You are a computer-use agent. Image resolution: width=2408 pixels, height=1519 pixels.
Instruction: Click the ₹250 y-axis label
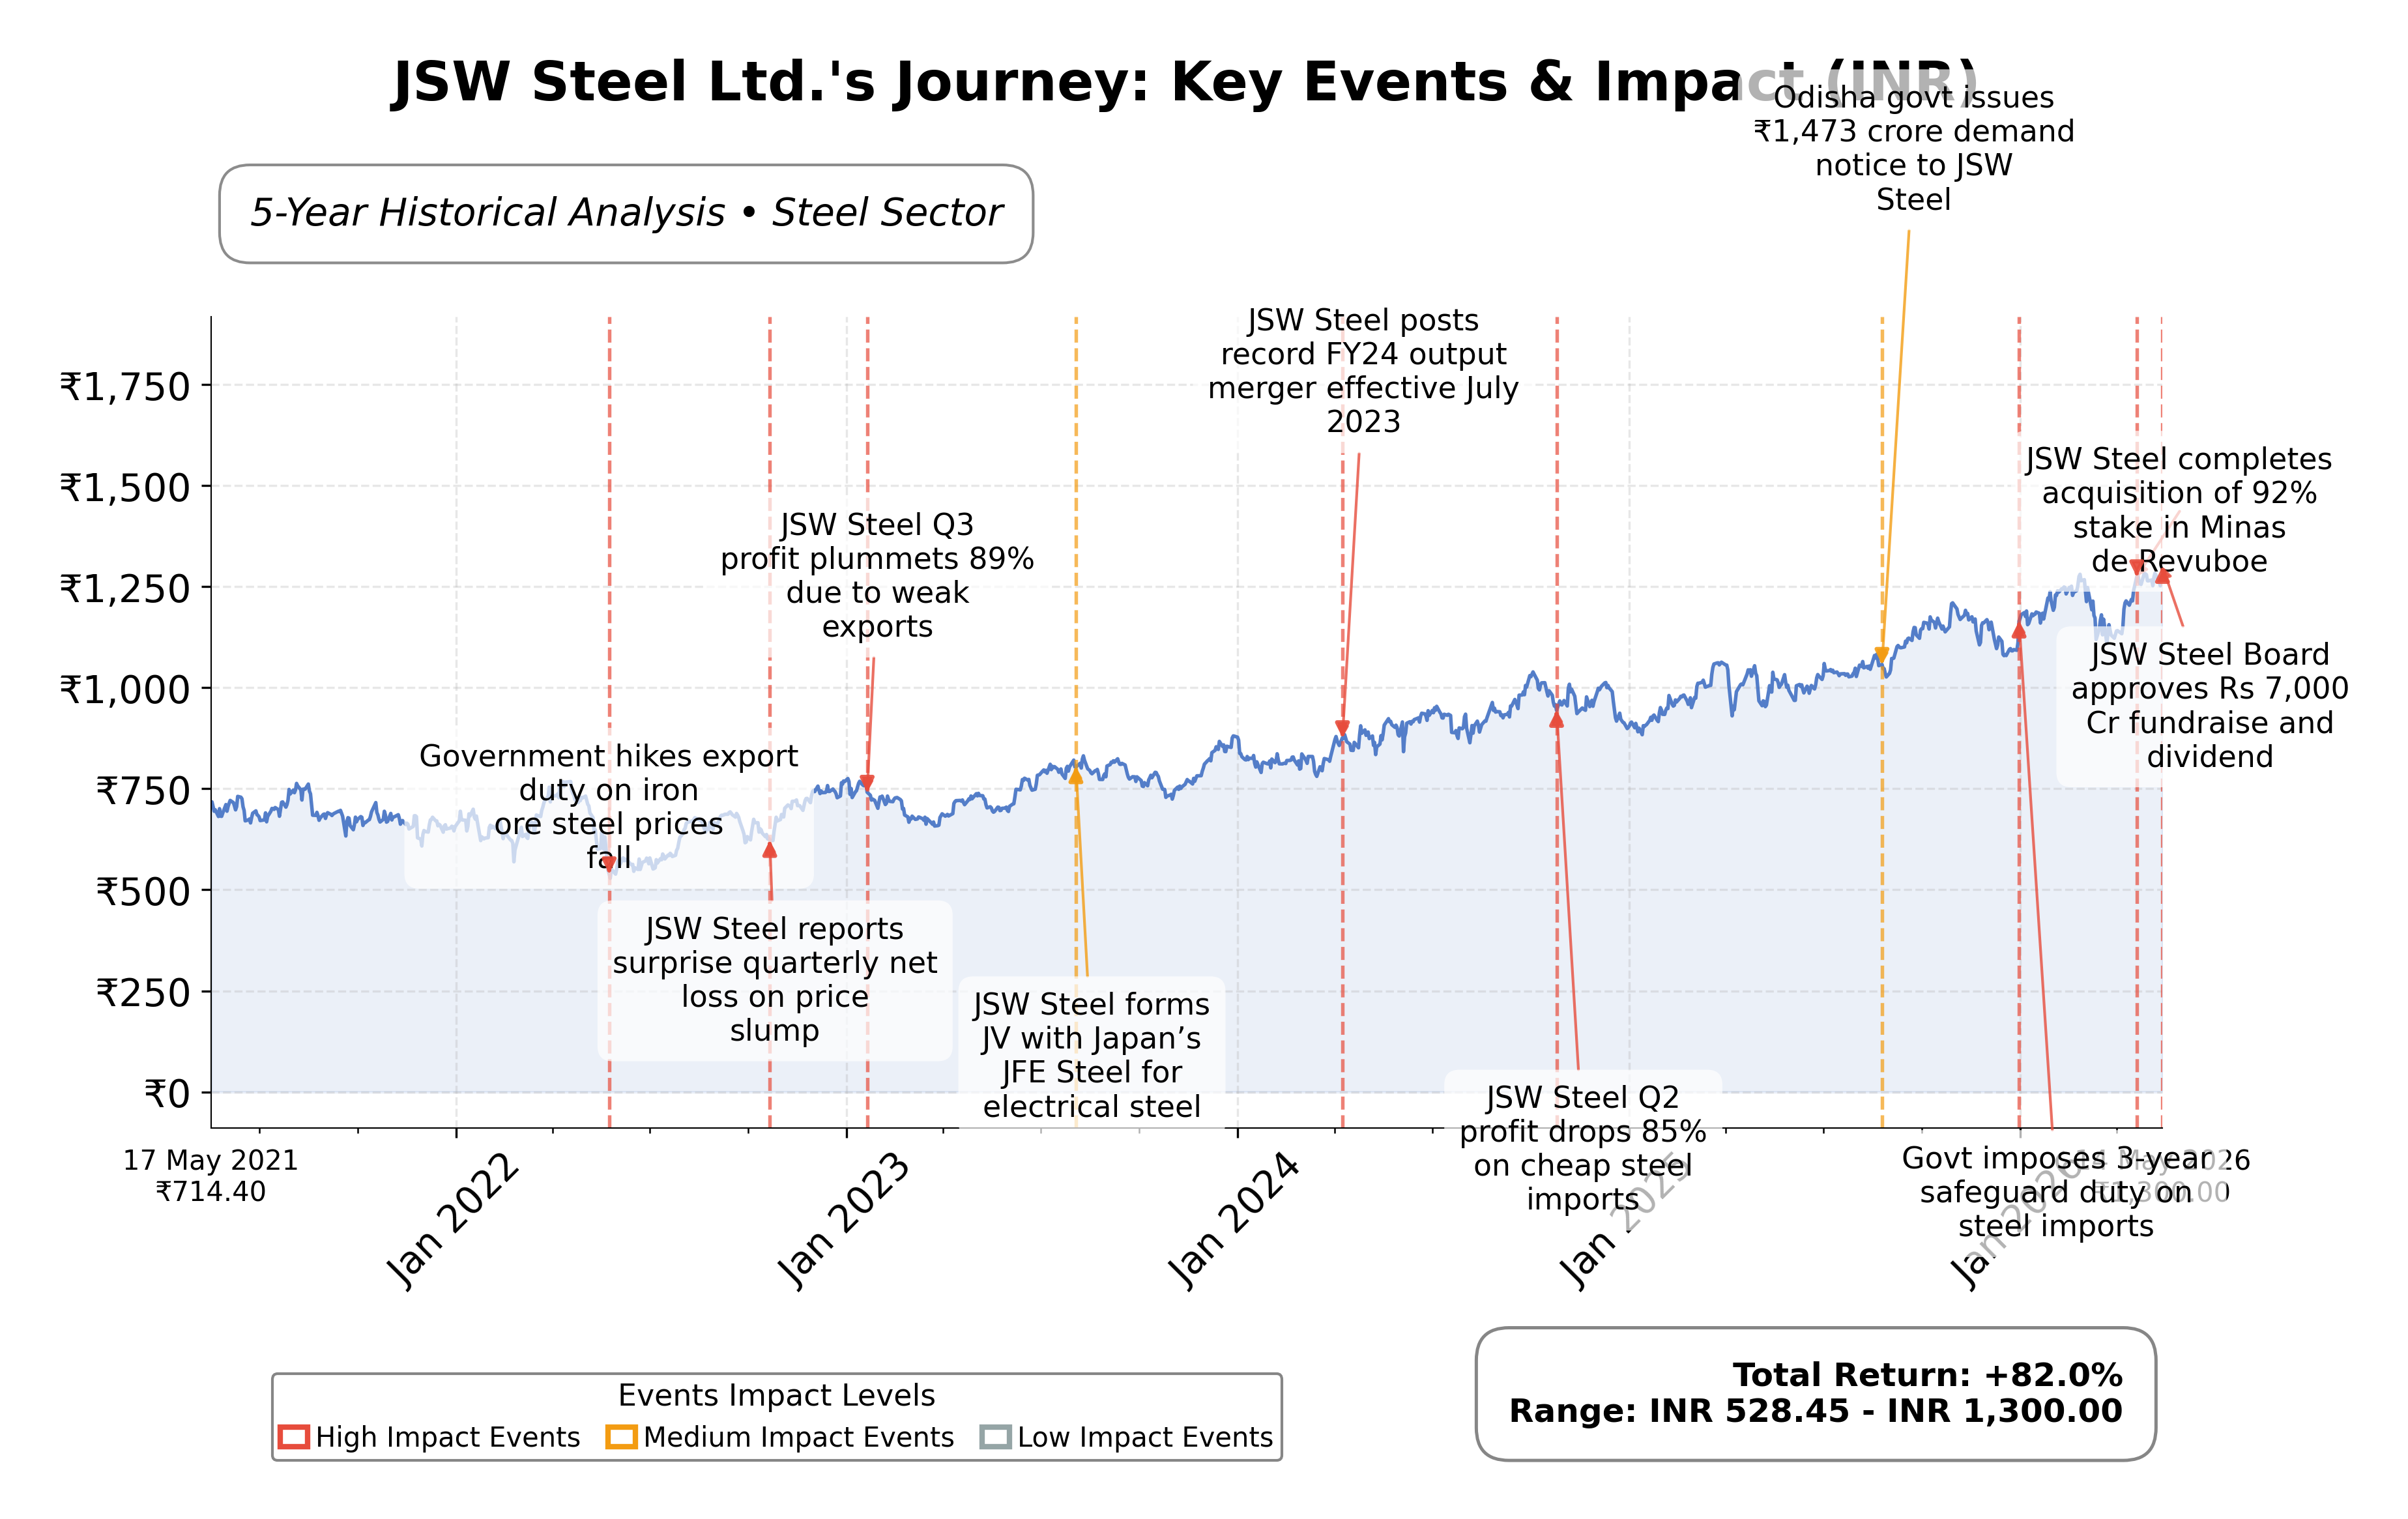(x=142, y=992)
